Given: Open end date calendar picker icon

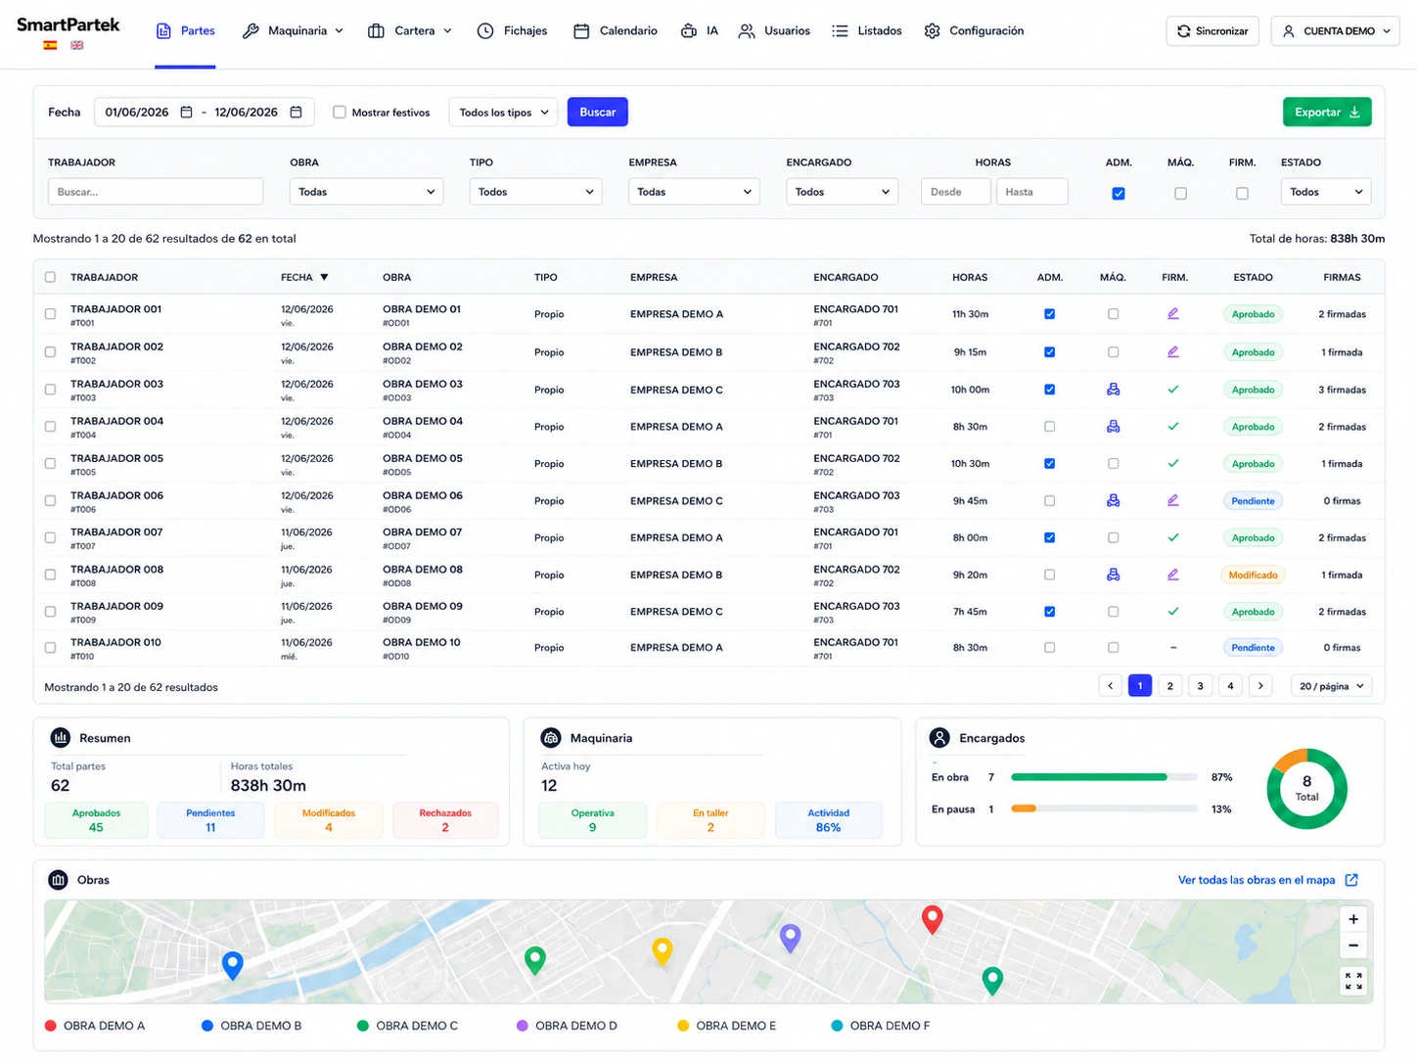Looking at the screenshot, I should click(x=296, y=113).
